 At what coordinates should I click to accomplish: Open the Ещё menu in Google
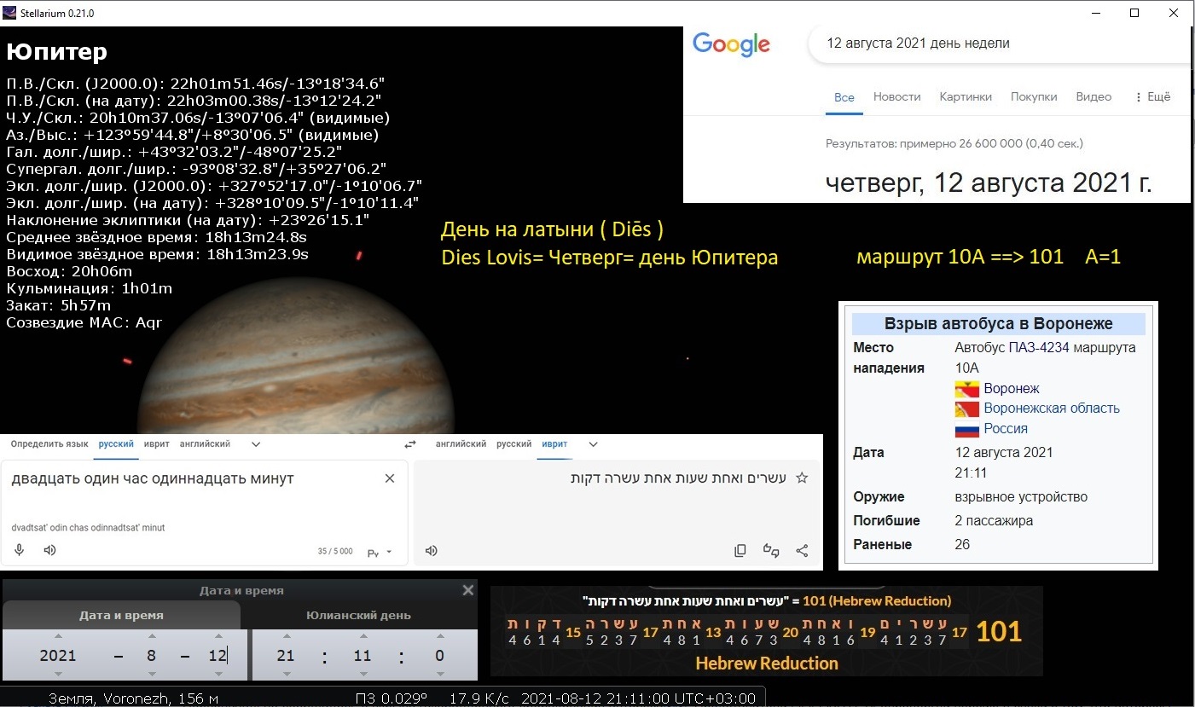[1153, 97]
